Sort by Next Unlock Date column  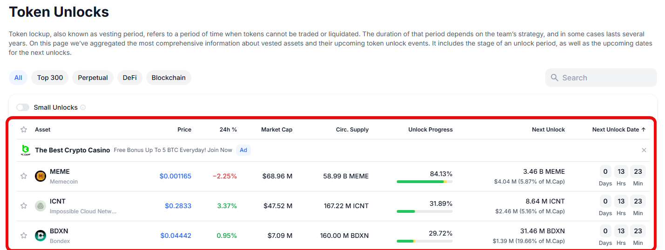618,130
